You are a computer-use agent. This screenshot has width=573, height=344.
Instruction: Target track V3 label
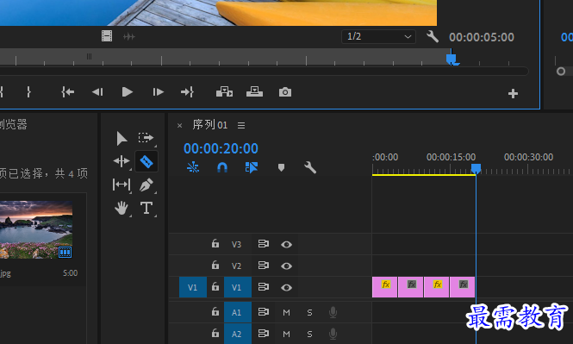point(236,244)
